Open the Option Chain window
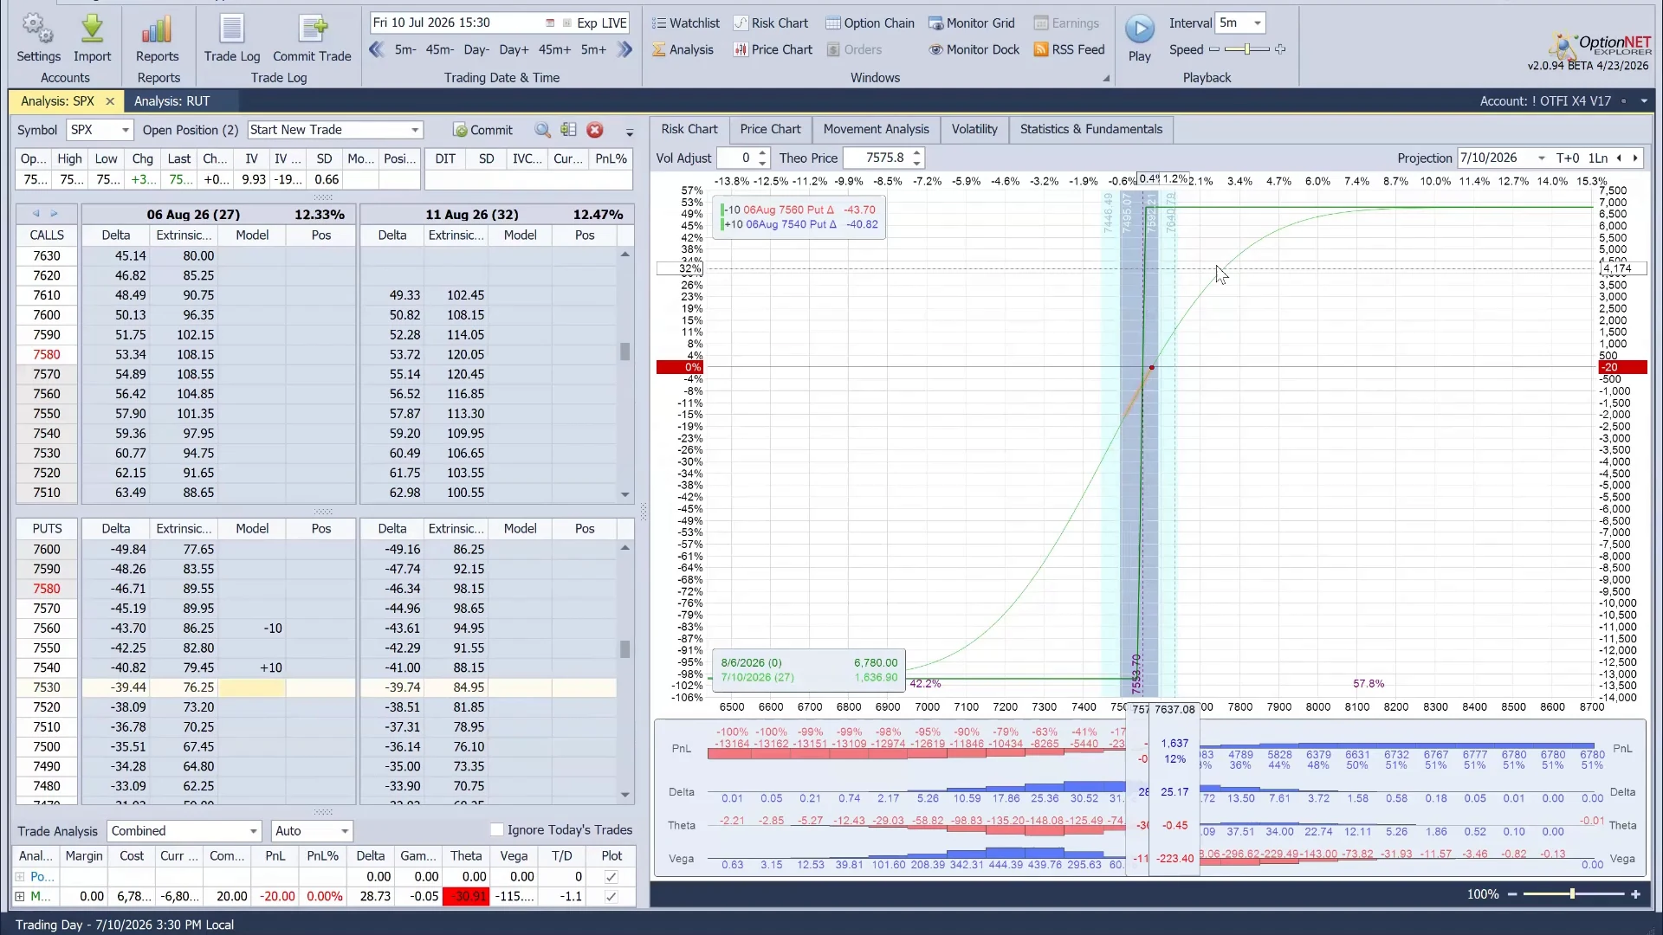Image resolution: width=1663 pixels, height=935 pixels. [870, 23]
